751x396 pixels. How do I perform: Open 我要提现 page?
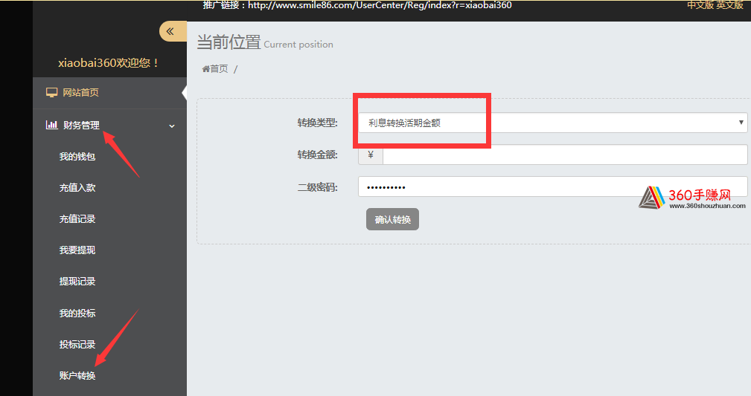coord(77,250)
